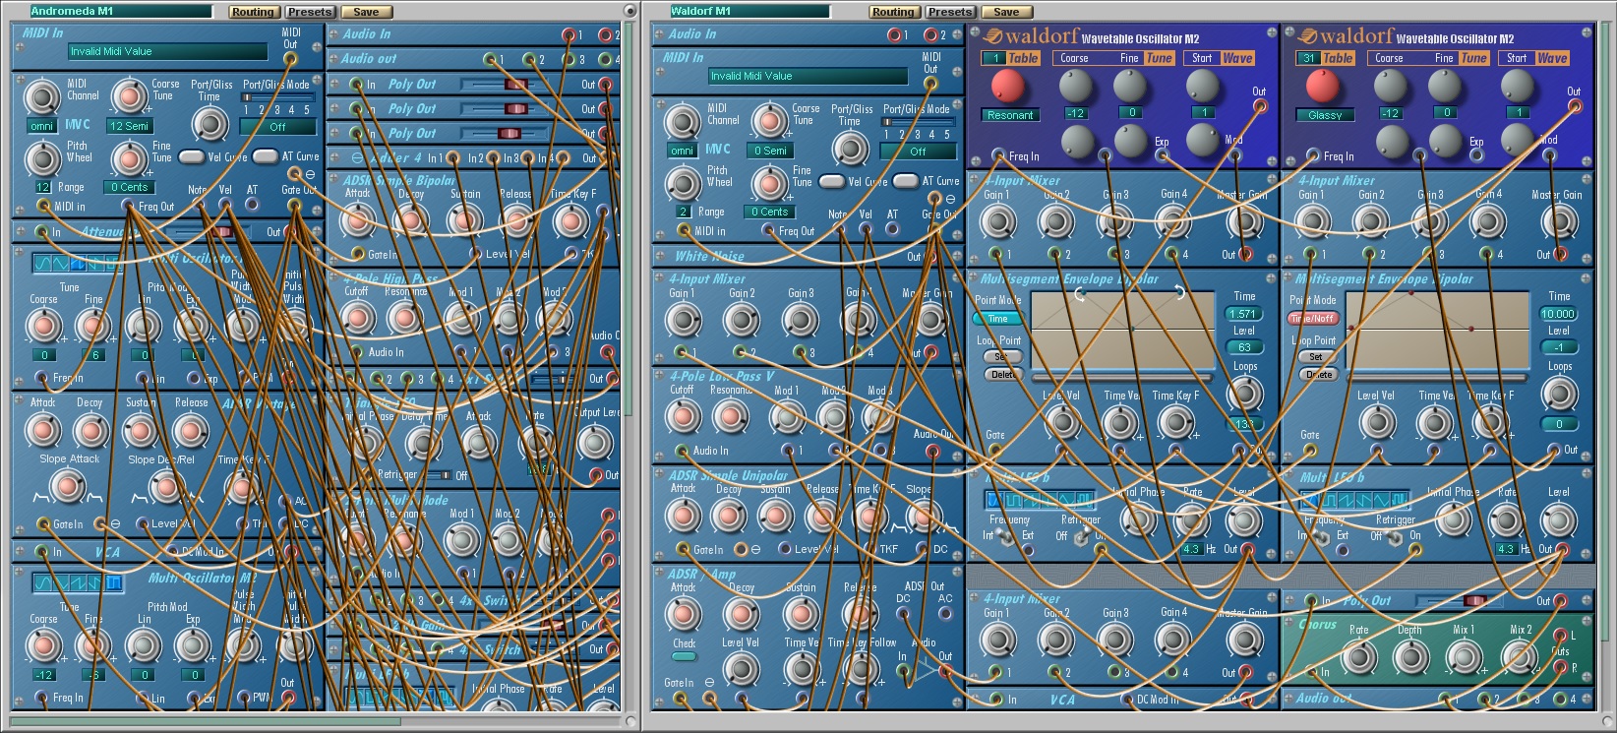The width and height of the screenshot is (1617, 733).
Task: Click Out jack of right Multi LFO b
Action: click(1561, 549)
